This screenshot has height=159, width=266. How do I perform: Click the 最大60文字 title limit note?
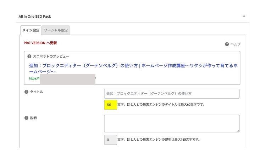tap(161, 105)
